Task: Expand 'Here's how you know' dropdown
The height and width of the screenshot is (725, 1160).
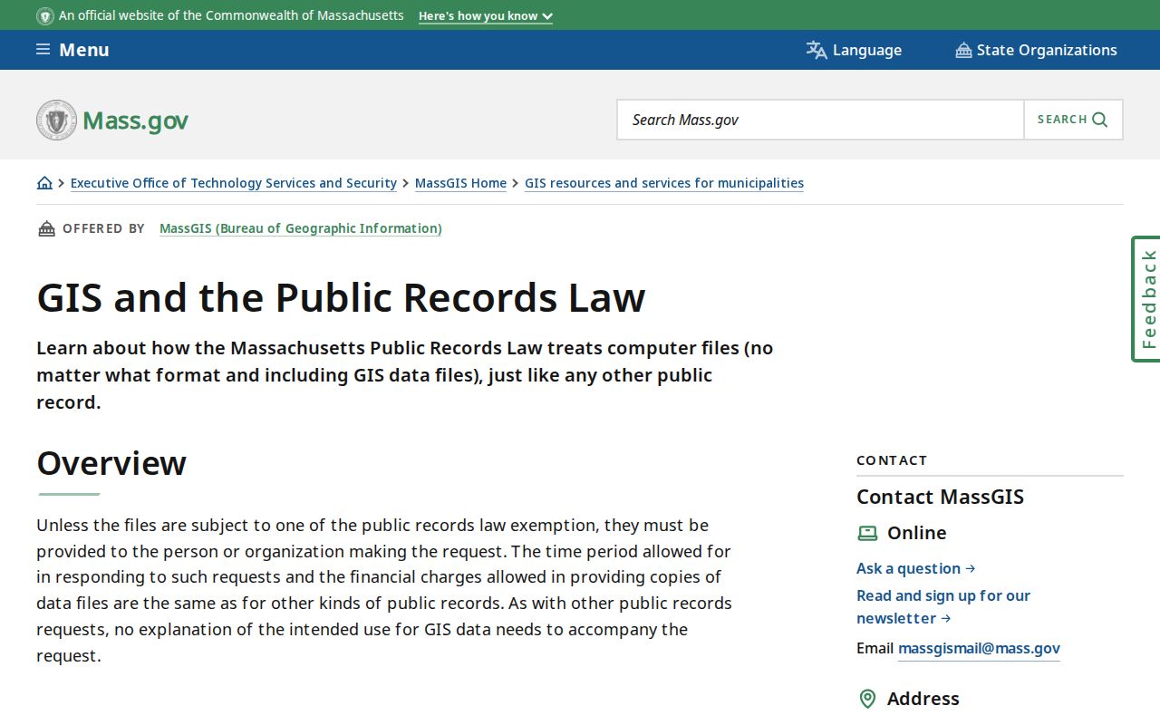Action: coord(486,15)
